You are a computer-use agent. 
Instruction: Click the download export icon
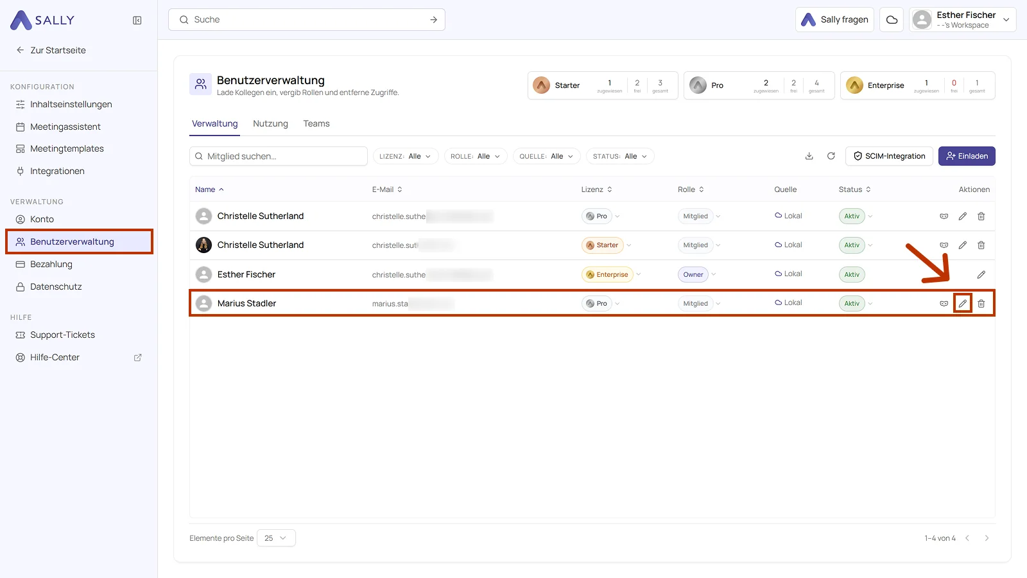(x=809, y=156)
